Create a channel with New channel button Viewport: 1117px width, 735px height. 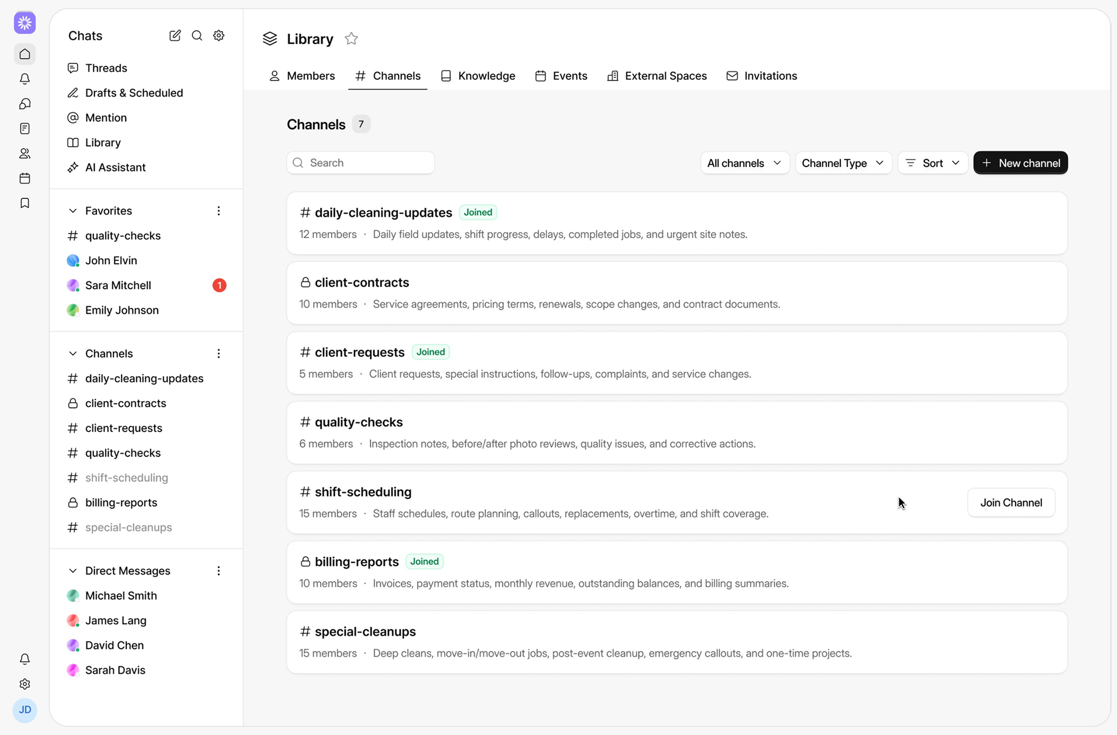click(1020, 162)
